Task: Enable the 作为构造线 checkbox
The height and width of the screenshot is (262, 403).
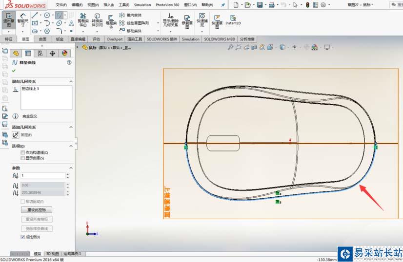Action: [23, 152]
